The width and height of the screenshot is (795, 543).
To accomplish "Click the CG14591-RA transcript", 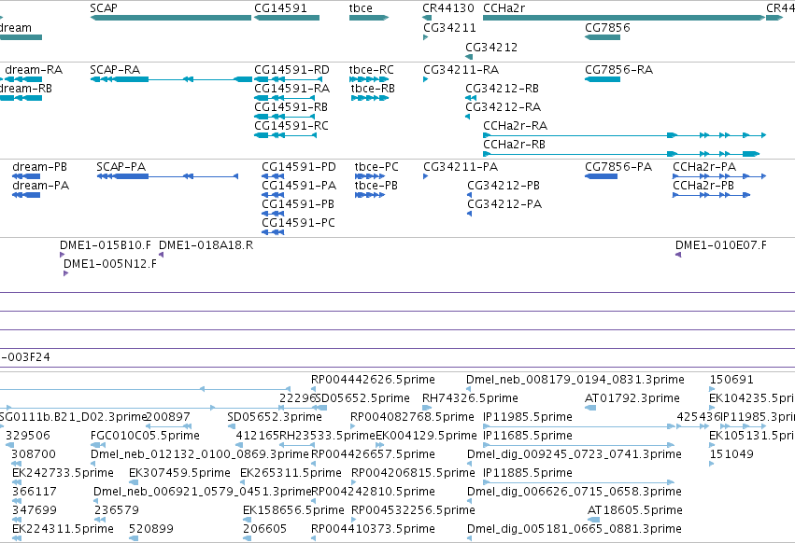I will click(285, 98).
